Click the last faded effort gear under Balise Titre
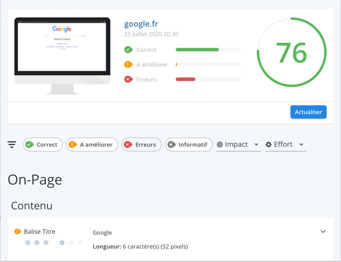 (81, 242)
